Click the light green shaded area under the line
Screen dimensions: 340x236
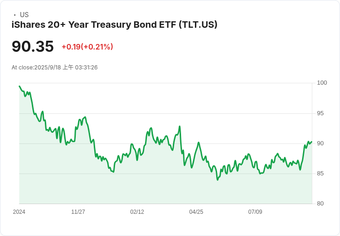(166, 186)
